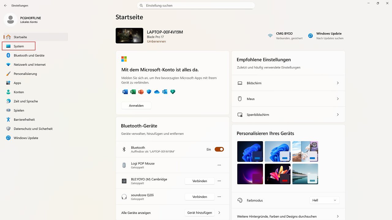Click the PowerPoint app icon
The image size is (392, 220).
tap(141, 92)
